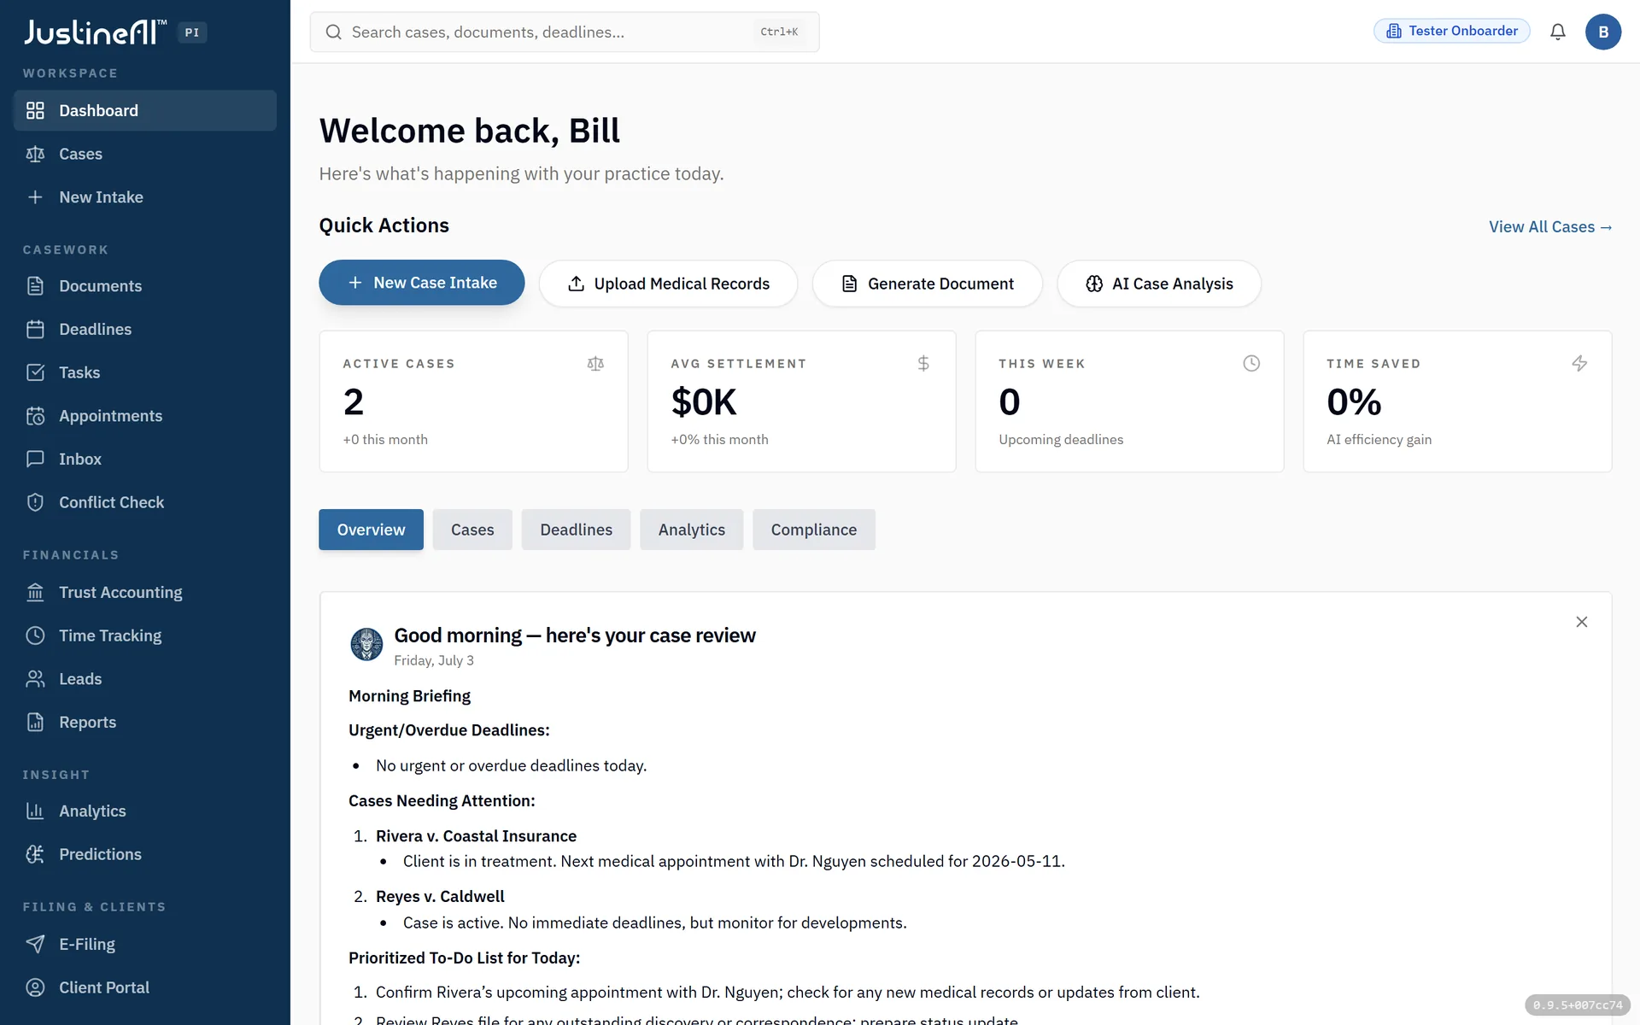Dismiss the morning case review card
The width and height of the screenshot is (1640, 1025).
coord(1582,622)
